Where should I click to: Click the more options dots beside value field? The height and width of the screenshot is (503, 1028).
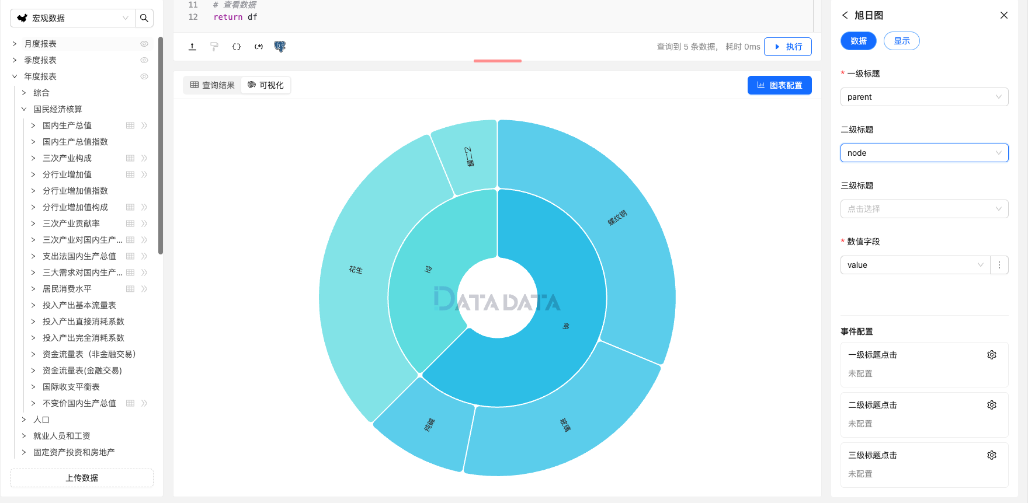pyautogui.click(x=999, y=265)
